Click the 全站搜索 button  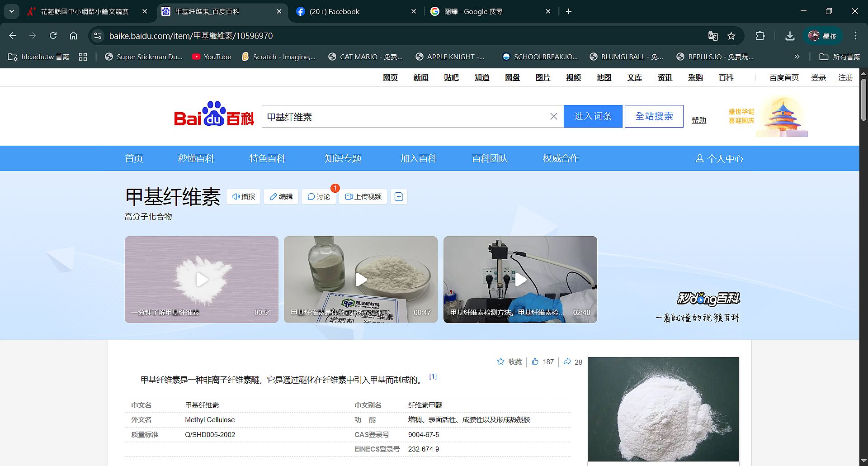click(654, 116)
